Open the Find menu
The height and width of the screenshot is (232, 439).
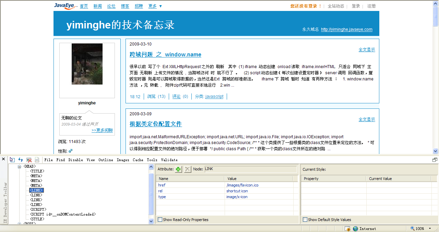point(60,160)
